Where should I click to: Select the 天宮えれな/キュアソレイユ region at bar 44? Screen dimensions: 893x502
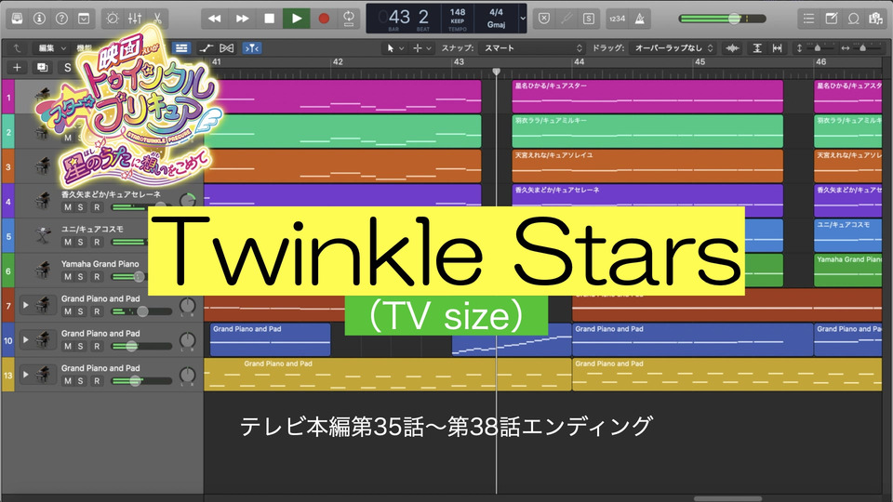(647, 165)
